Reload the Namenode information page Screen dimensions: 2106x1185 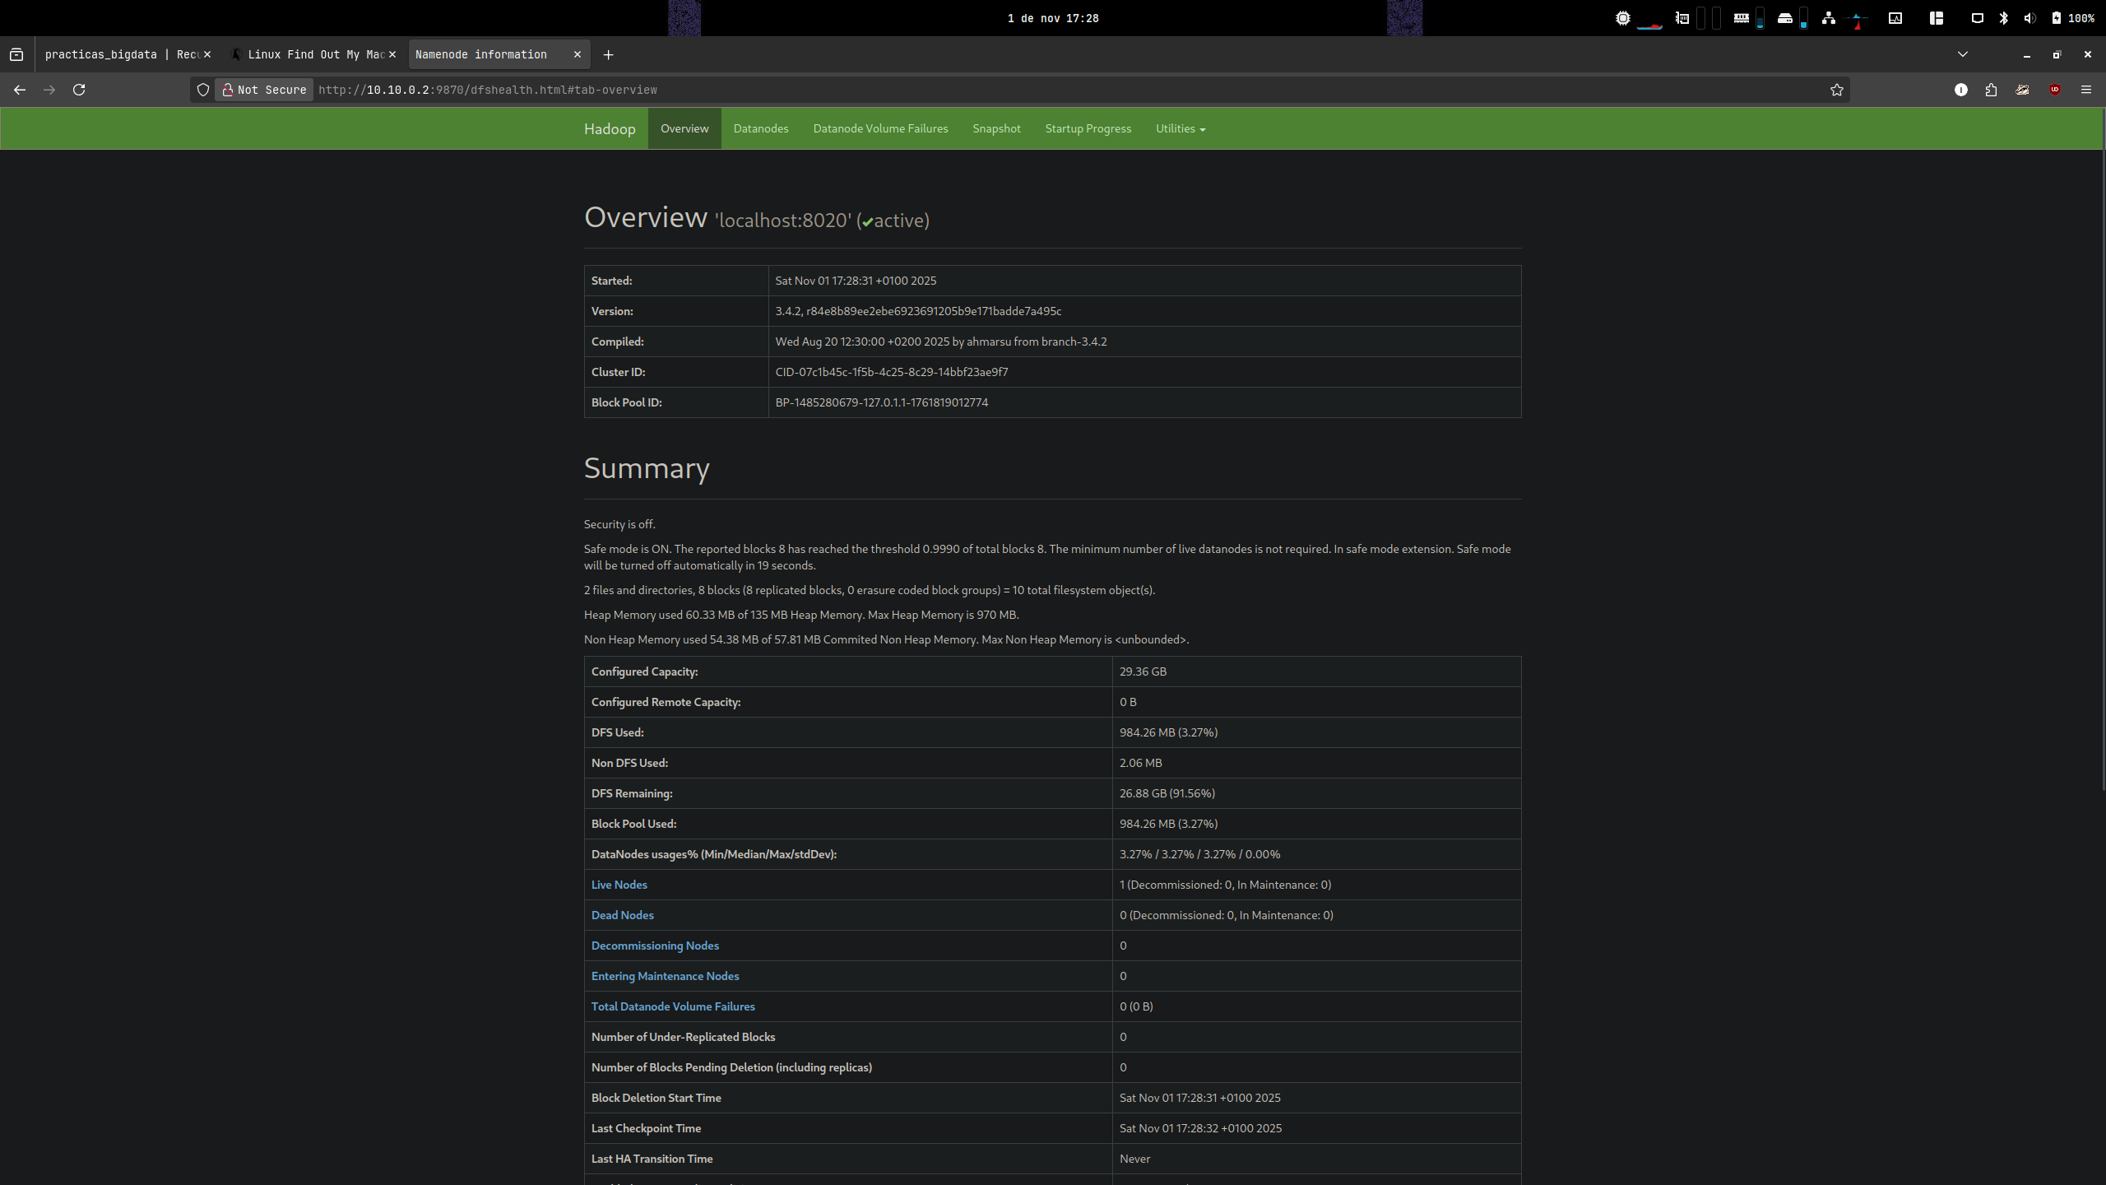[x=79, y=90]
